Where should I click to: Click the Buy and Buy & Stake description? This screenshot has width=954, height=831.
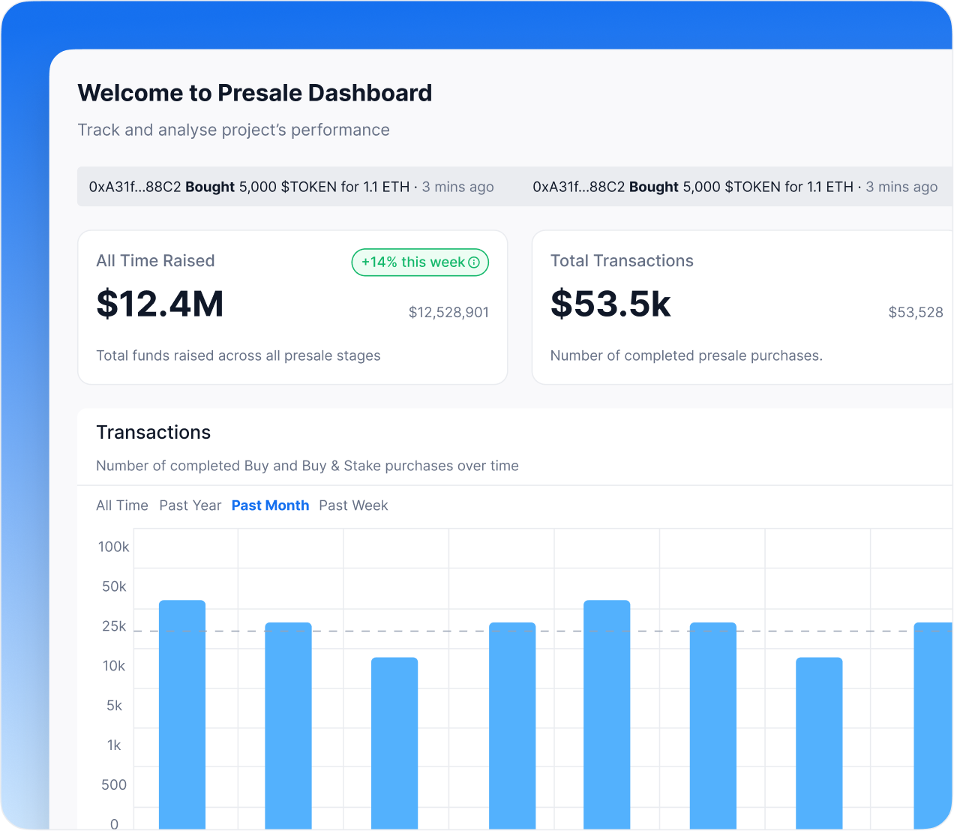coord(307,466)
